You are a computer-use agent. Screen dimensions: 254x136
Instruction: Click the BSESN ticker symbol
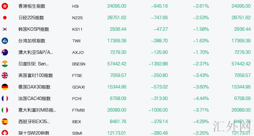pyautogui.click(x=79, y=64)
